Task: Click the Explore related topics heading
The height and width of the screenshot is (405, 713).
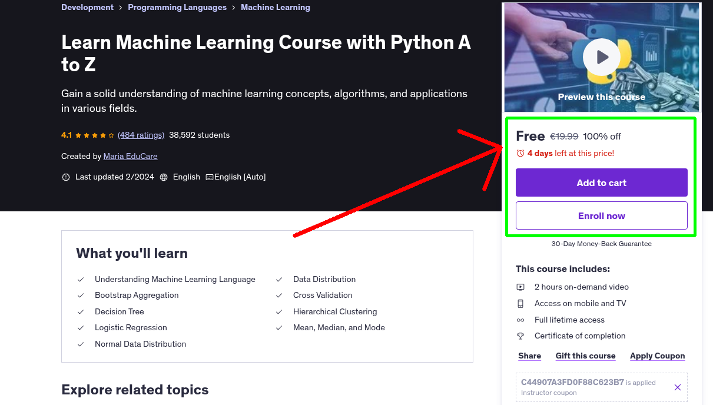Action: [x=135, y=390]
